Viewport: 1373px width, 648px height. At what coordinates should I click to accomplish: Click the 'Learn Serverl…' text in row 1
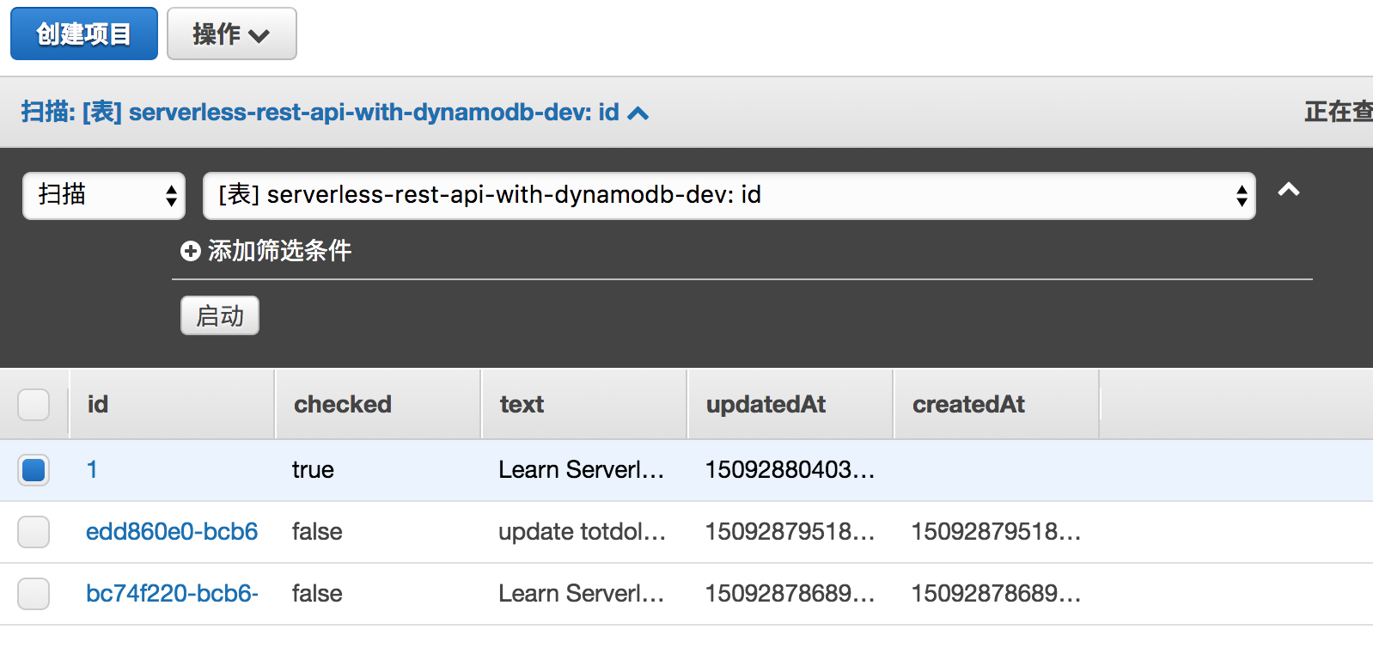point(581,470)
